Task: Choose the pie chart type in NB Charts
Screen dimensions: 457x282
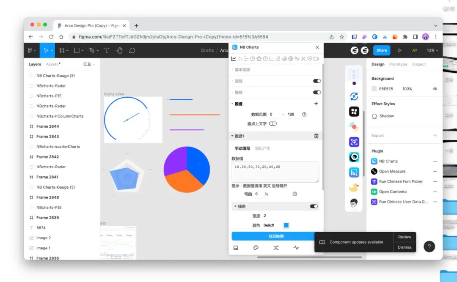Action: (253, 59)
